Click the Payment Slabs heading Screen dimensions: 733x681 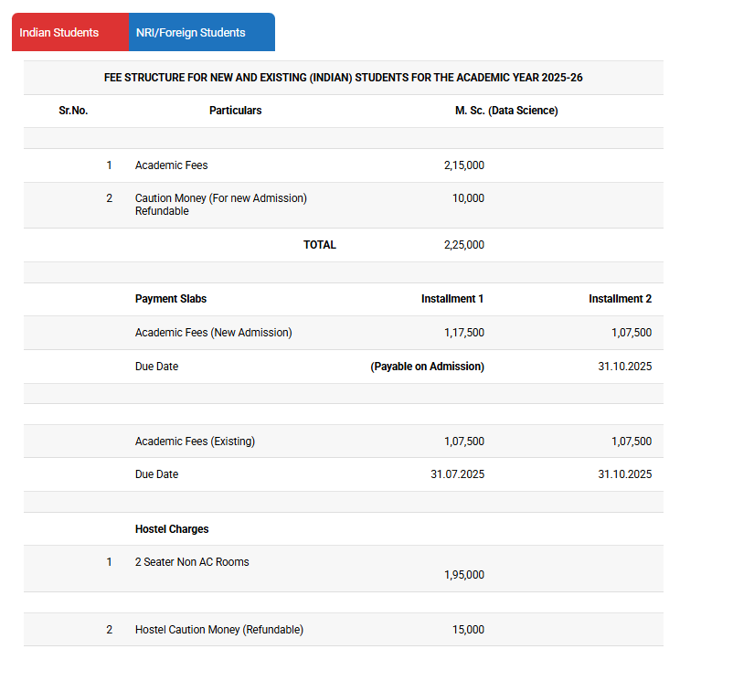(171, 299)
